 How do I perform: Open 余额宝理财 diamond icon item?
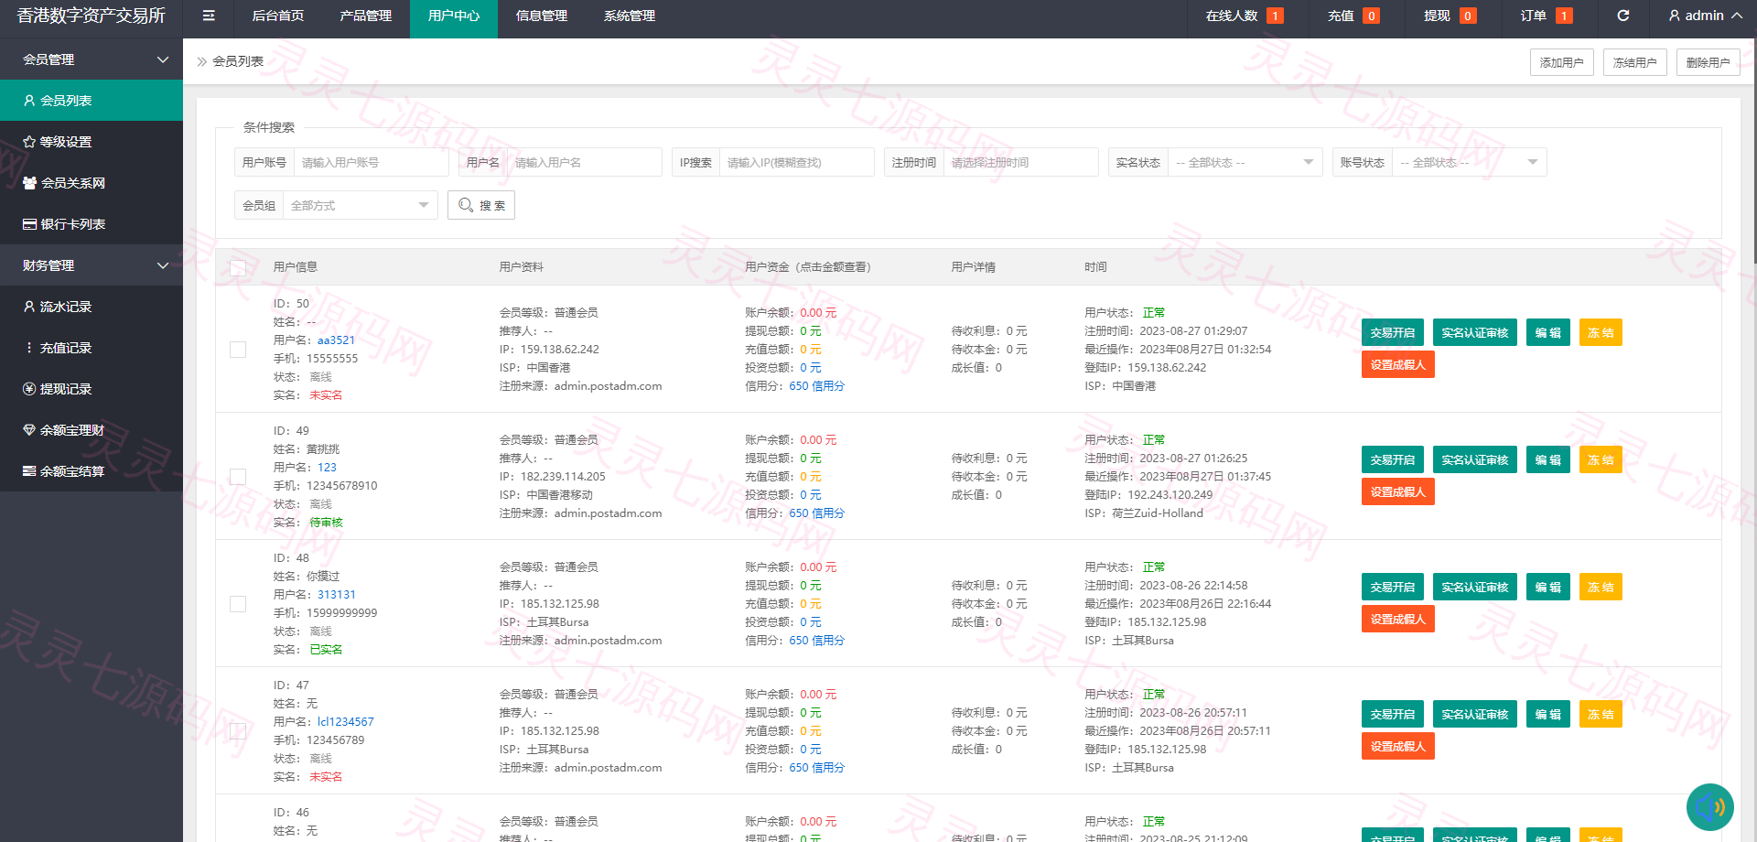click(92, 430)
